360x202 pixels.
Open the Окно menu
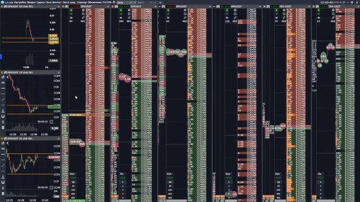click(48, 2)
